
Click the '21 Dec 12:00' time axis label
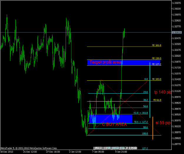point(30,152)
